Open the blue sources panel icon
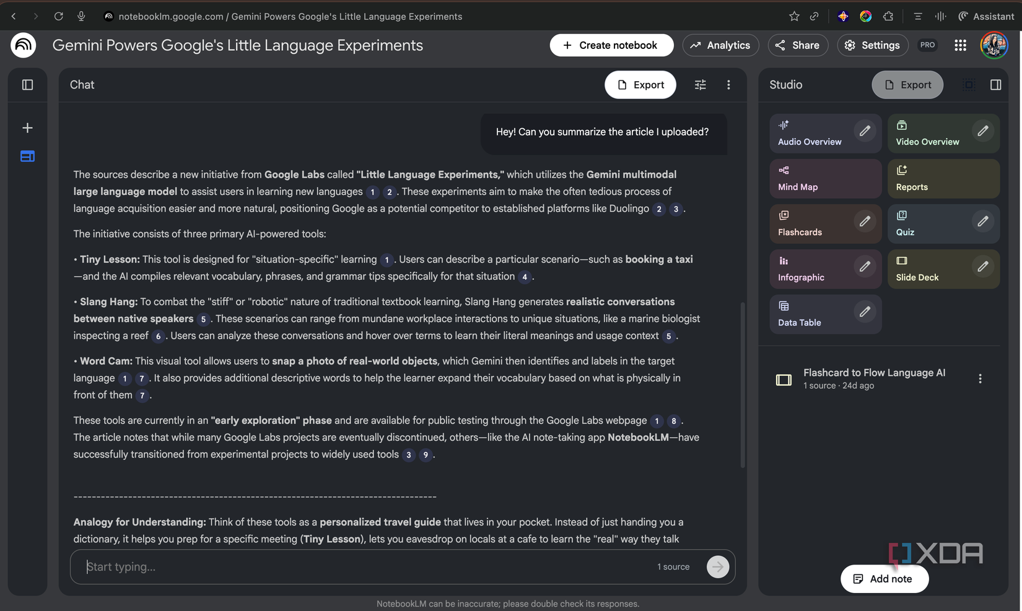This screenshot has width=1022, height=611. (x=27, y=157)
